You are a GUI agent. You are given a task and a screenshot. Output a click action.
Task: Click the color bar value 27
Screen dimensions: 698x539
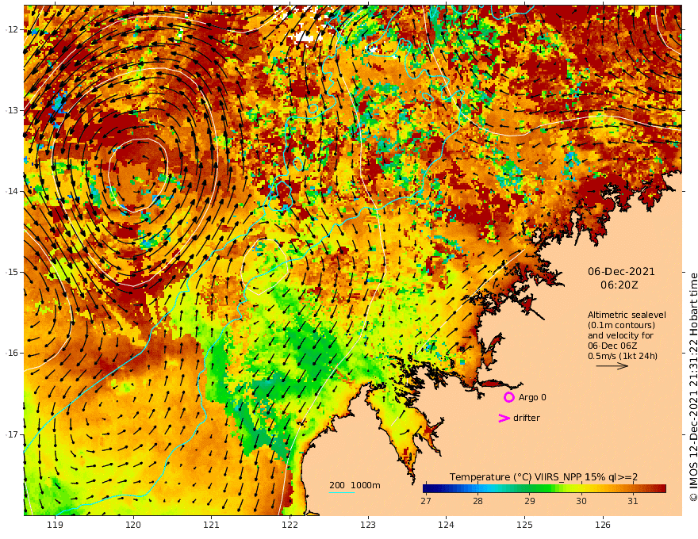click(x=426, y=501)
